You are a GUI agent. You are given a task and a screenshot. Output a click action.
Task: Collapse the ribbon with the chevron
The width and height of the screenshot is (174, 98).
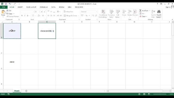point(172,20)
